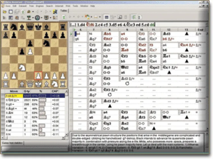Open the Internet menu
This screenshot has width=213, height=159.
59,6
